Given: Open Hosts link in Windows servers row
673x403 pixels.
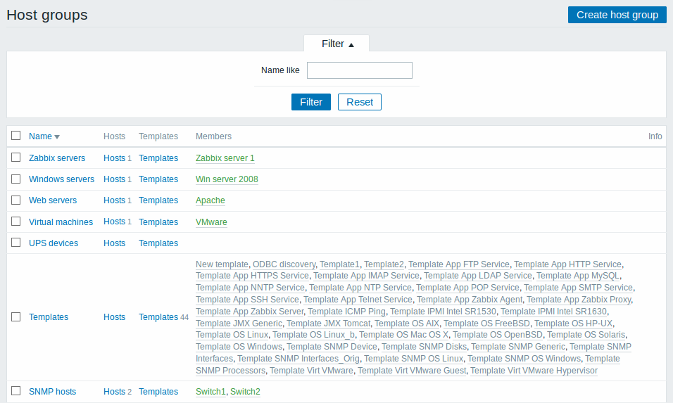Looking at the screenshot, I should tap(114, 179).
